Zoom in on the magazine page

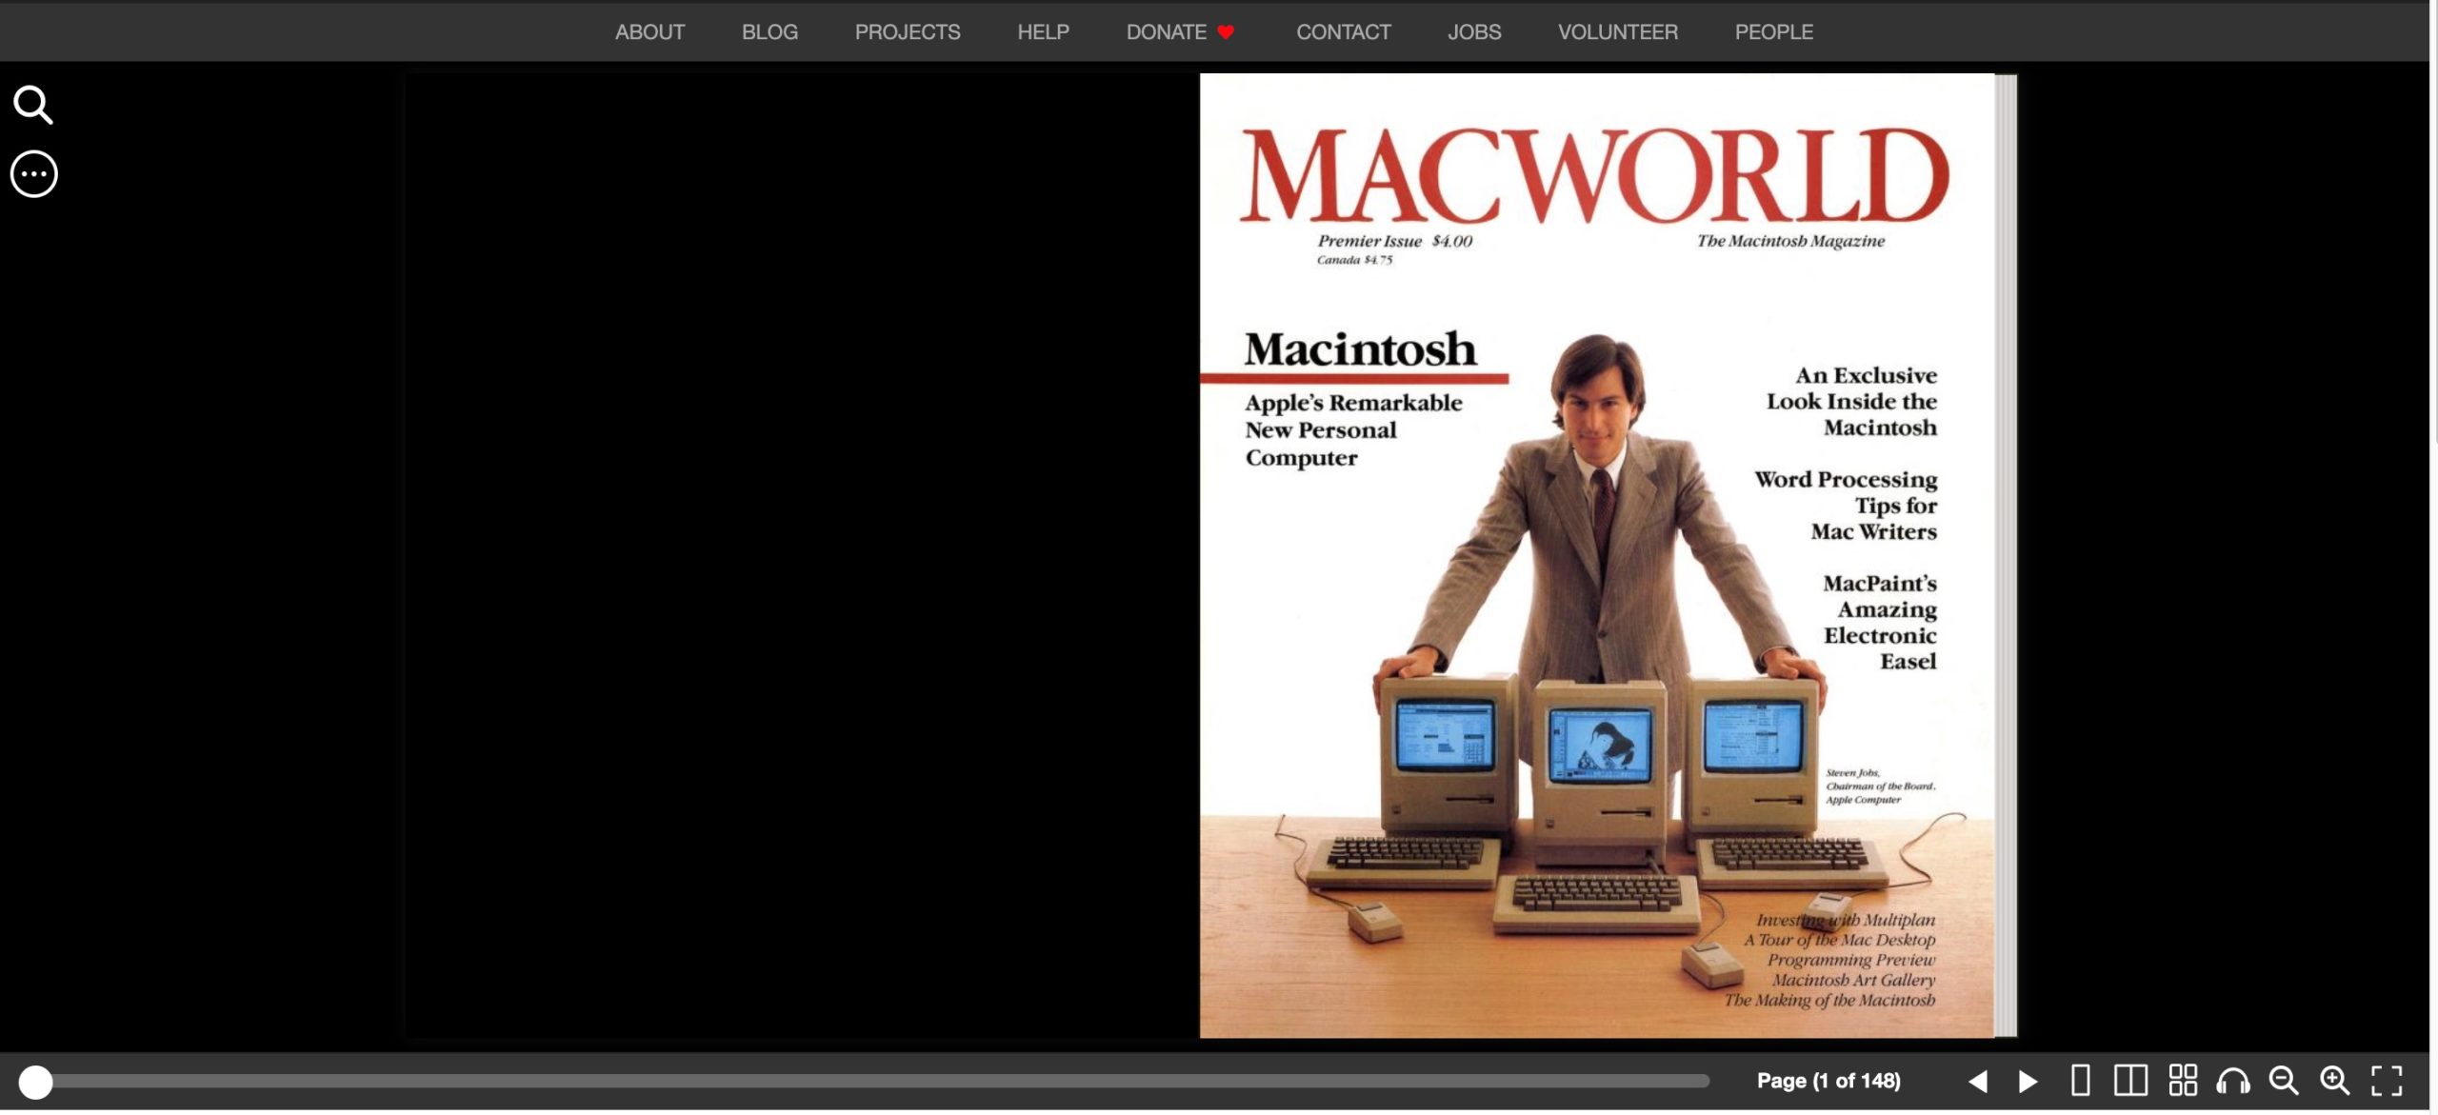coord(2335,1081)
